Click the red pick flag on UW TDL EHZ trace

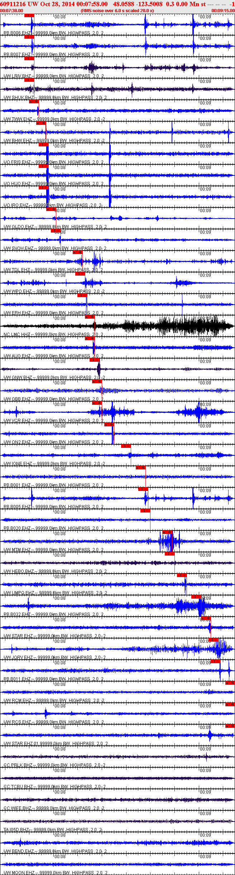(x=77, y=252)
